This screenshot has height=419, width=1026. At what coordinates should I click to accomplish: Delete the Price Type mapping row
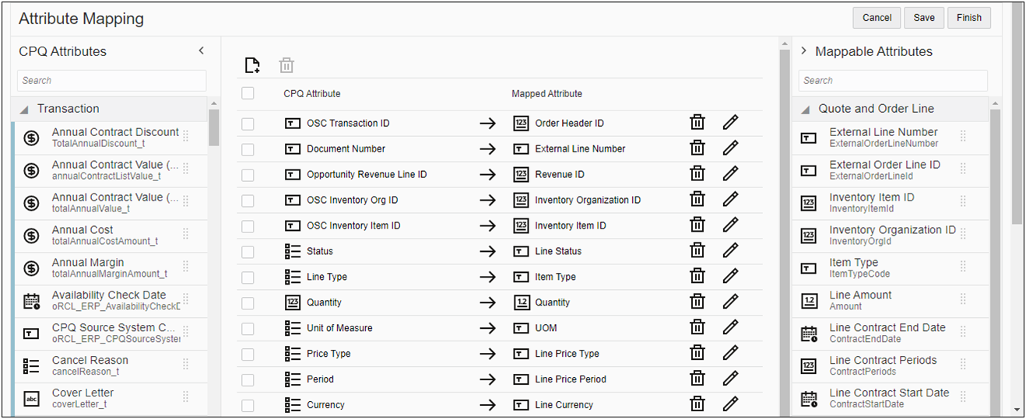click(x=697, y=354)
